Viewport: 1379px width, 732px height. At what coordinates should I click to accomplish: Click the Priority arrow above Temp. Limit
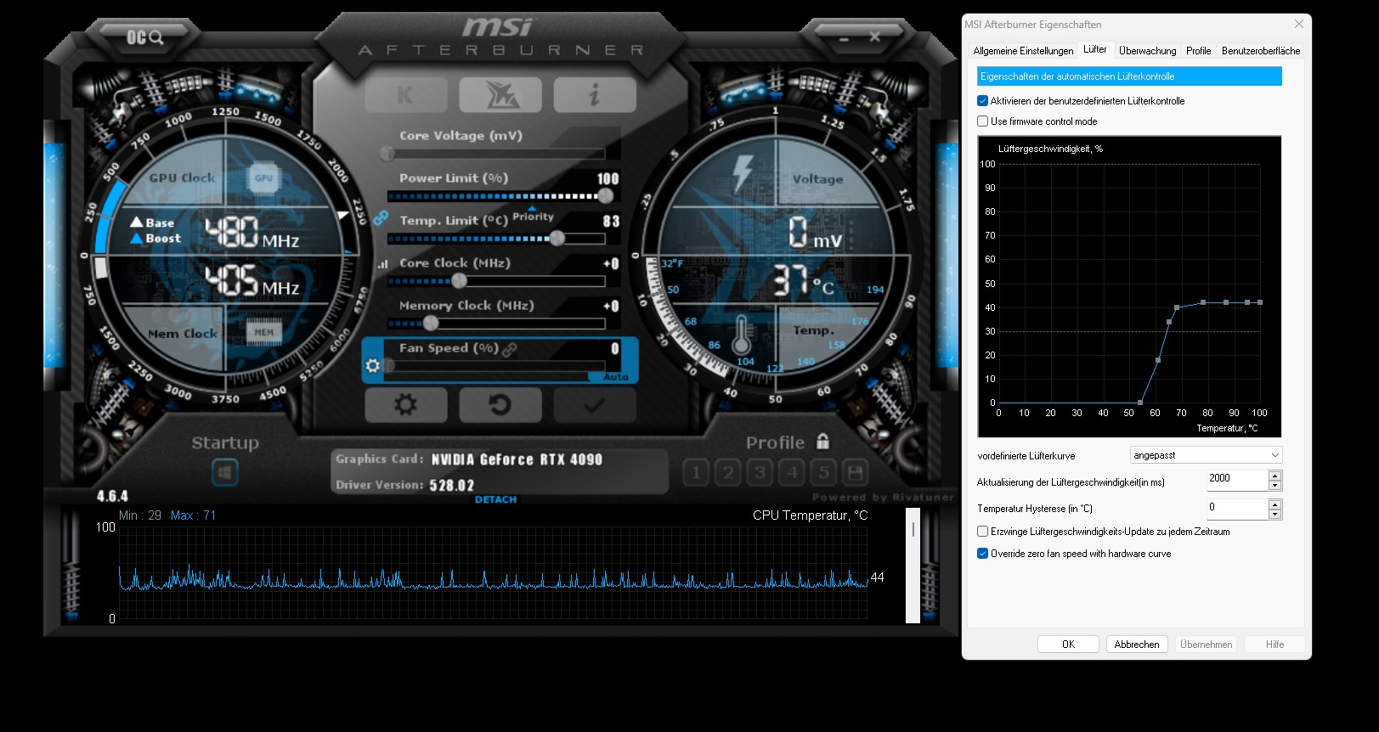pyautogui.click(x=533, y=208)
